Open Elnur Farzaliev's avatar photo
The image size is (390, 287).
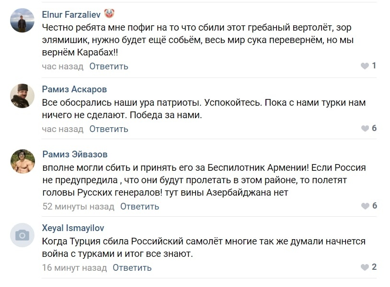tap(22, 21)
